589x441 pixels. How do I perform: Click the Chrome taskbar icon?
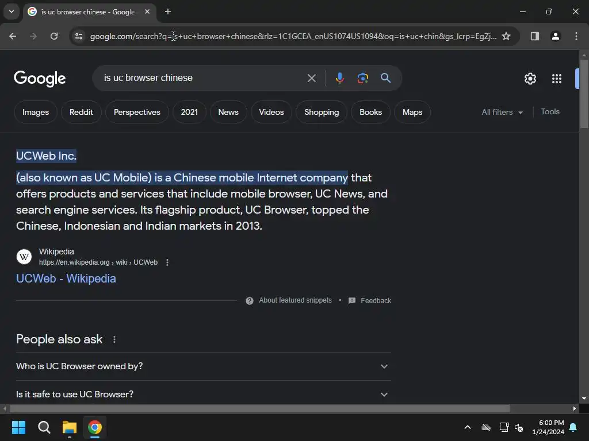[x=95, y=427]
